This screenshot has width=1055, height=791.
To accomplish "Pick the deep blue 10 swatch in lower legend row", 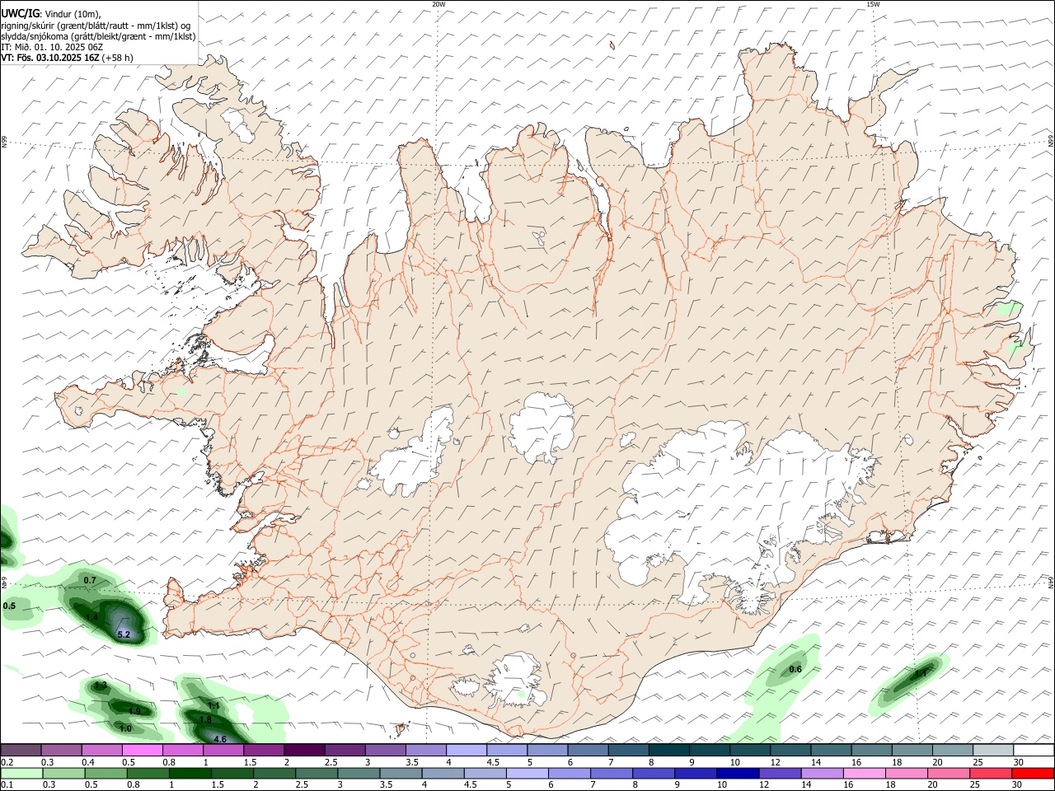I will 738,773.
